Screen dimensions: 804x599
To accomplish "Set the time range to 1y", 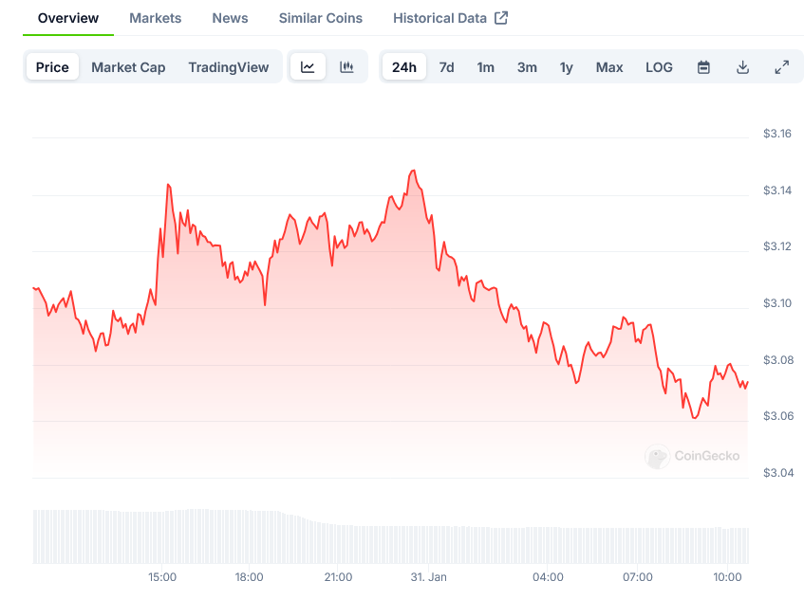I will point(566,67).
